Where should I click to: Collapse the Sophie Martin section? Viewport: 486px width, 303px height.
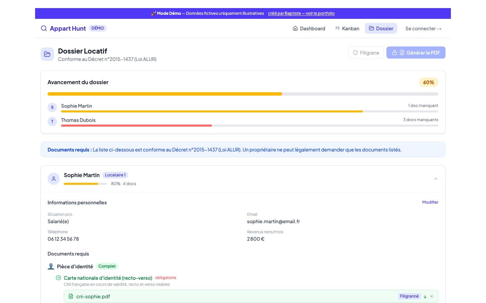pyautogui.click(x=435, y=179)
